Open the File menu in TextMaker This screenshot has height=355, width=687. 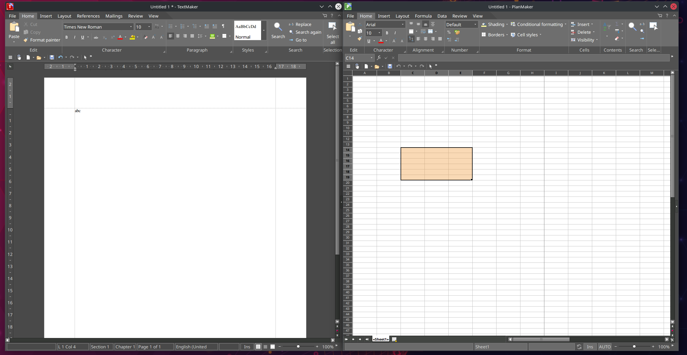[12, 16]
